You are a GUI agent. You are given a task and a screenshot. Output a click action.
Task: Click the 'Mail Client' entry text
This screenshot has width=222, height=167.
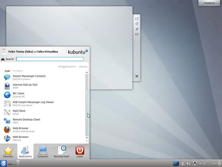(x=19, y=111)
